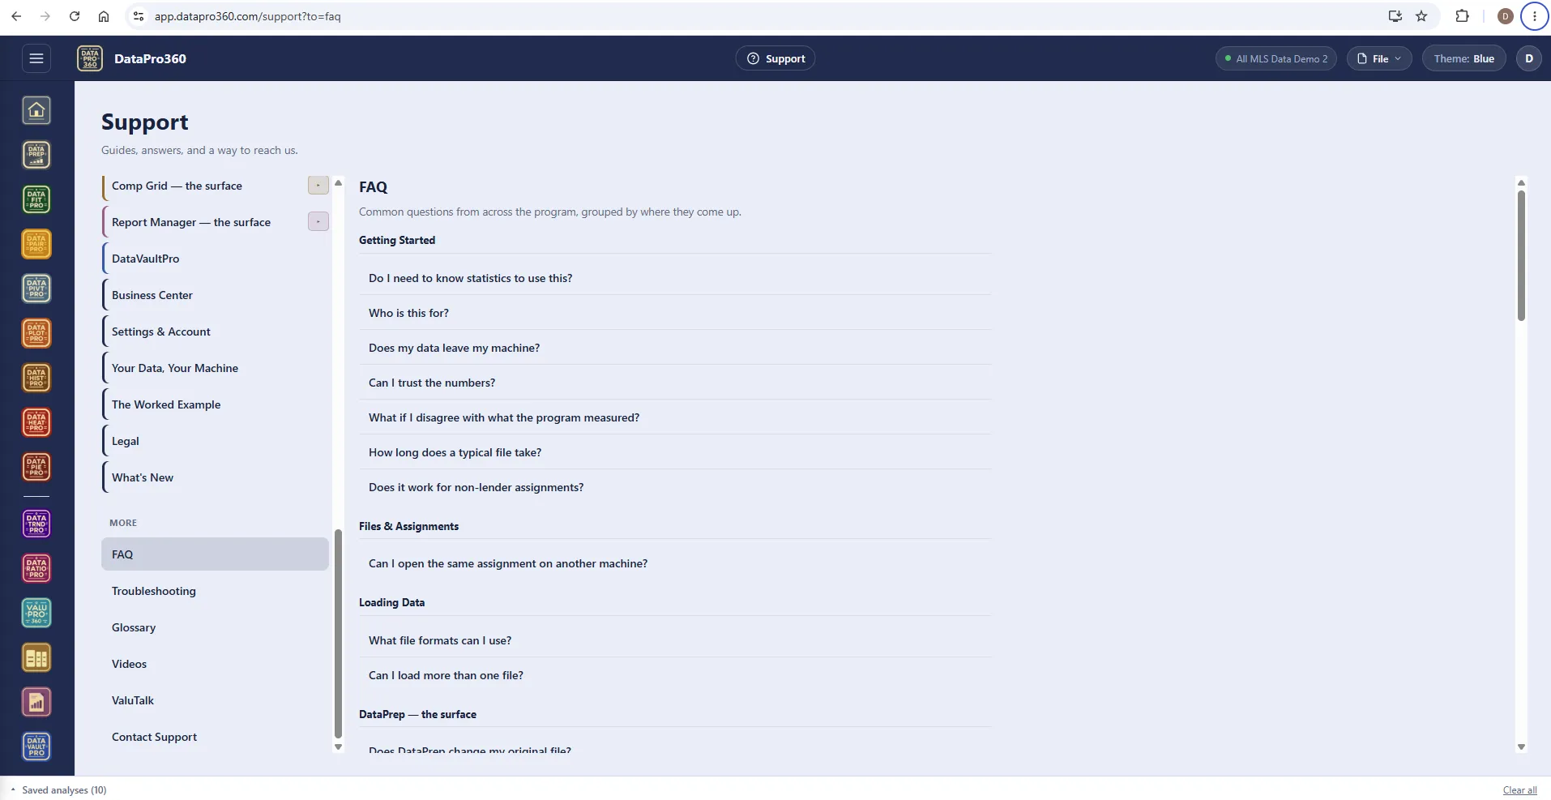Open the Data Vault Pro icon
The height and width of the screenshot is (800, 1551).
36,747
